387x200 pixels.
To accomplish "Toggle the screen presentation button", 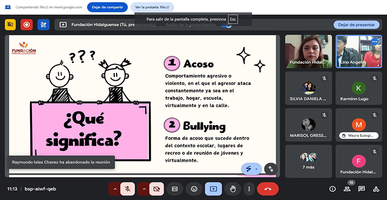I will pyautogui.click(x=213, y=189).
